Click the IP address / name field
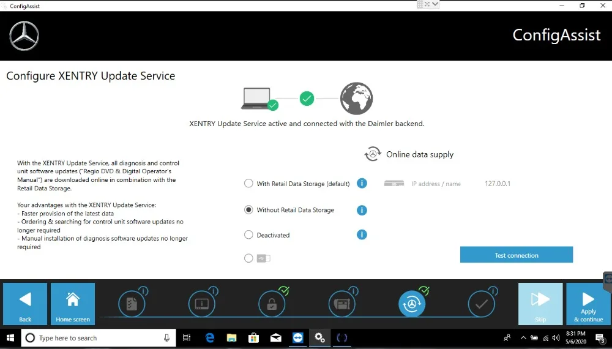Image resolution: width=612 pixels, height=349 pixels. (436, 184)
